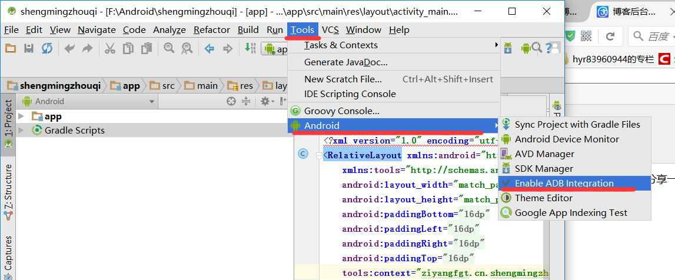Open the 1: Project side tab
The width and height of the screenshot is (675, 280).
[x=8, y=124]
